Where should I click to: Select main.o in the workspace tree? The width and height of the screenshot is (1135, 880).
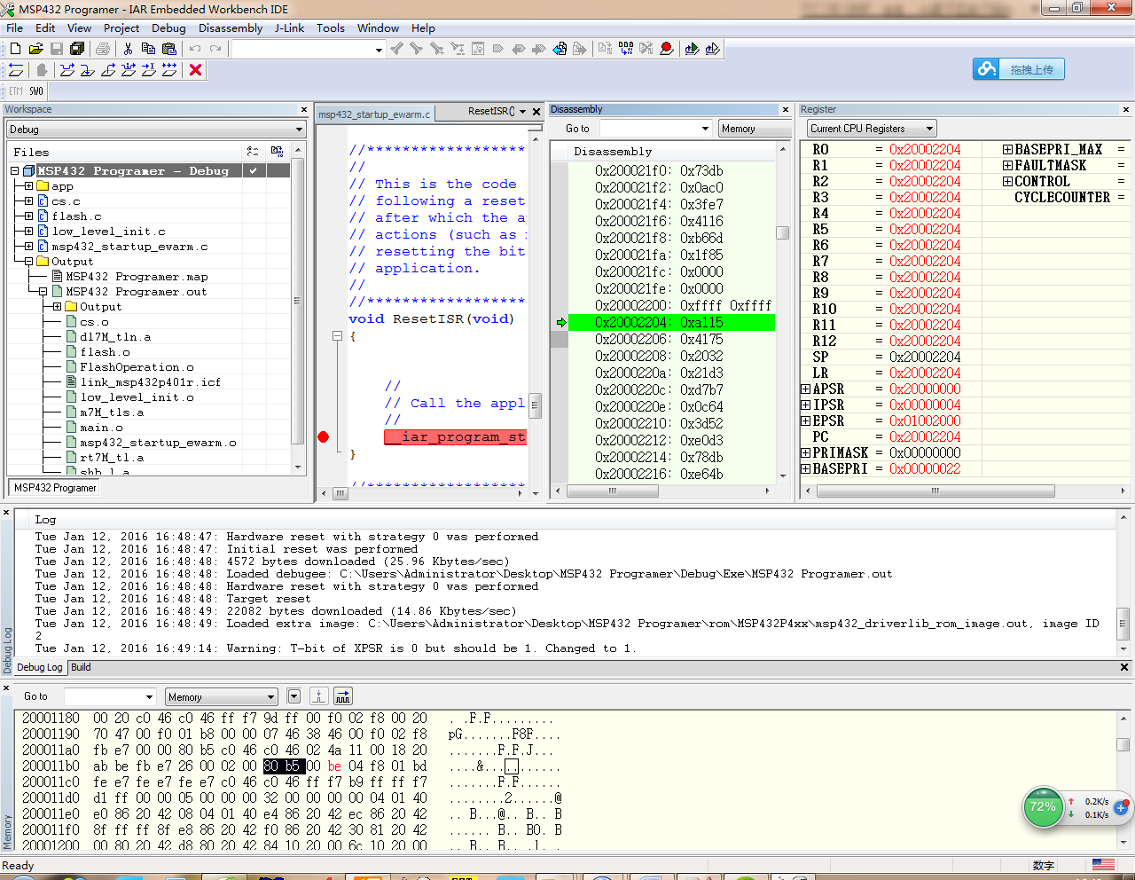pyautogui.click(x=101, y=428)
